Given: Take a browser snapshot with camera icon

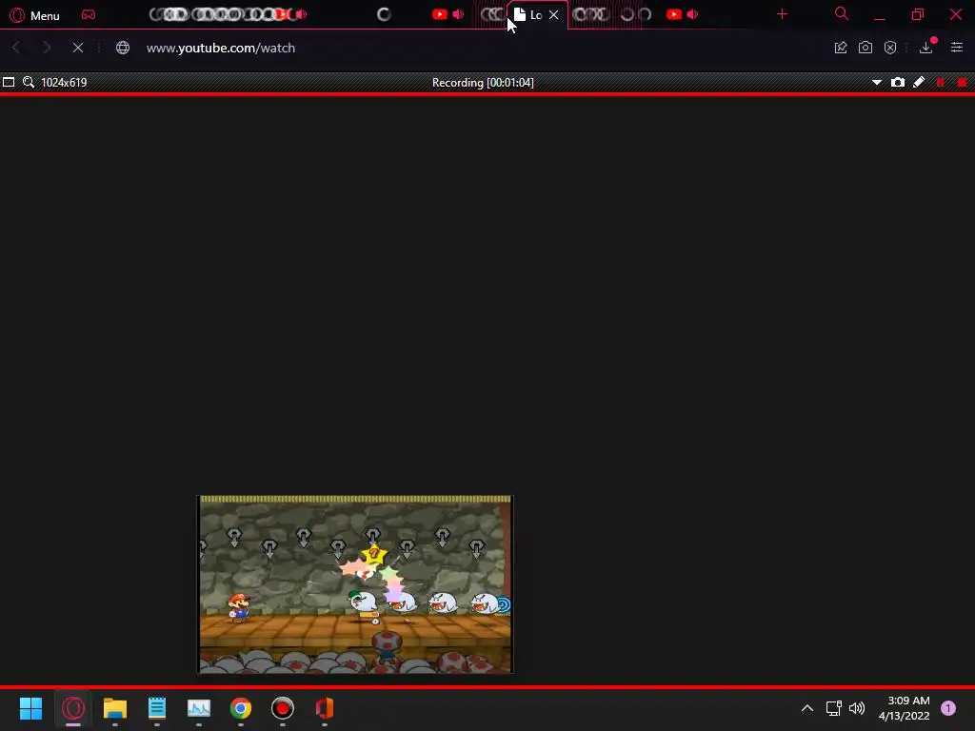Looking at the screenshot, I should tap(866, 48).
